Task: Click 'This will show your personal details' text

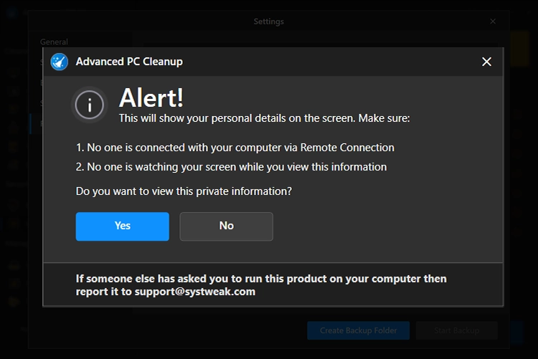Action: coord(264,118)
